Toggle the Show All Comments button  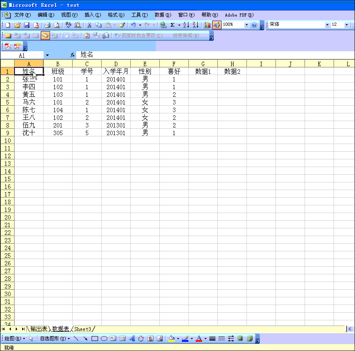click(45, 36)
